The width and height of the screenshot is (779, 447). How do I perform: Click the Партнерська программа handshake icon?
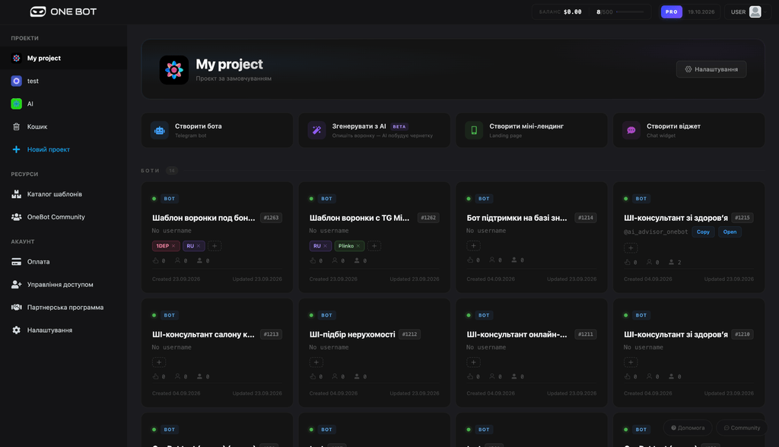(17, 308)
